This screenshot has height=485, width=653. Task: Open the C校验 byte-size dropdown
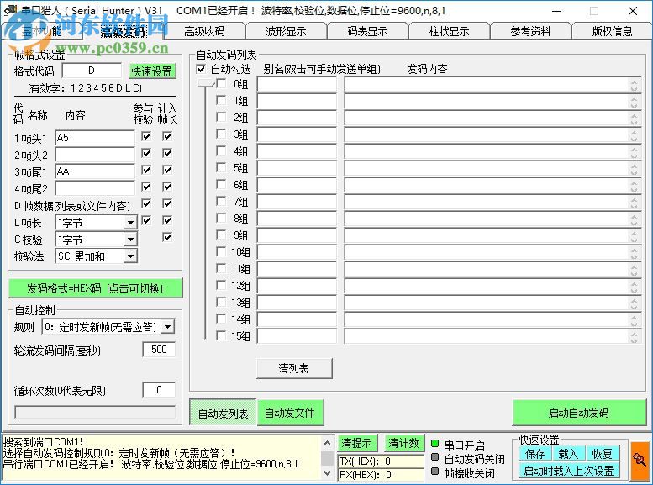point(130,240)
